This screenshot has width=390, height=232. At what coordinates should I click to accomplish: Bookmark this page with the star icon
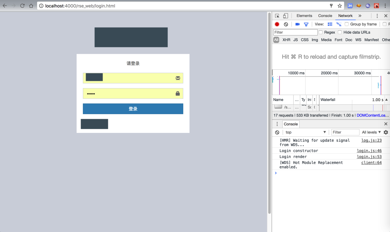coord(339,6)
